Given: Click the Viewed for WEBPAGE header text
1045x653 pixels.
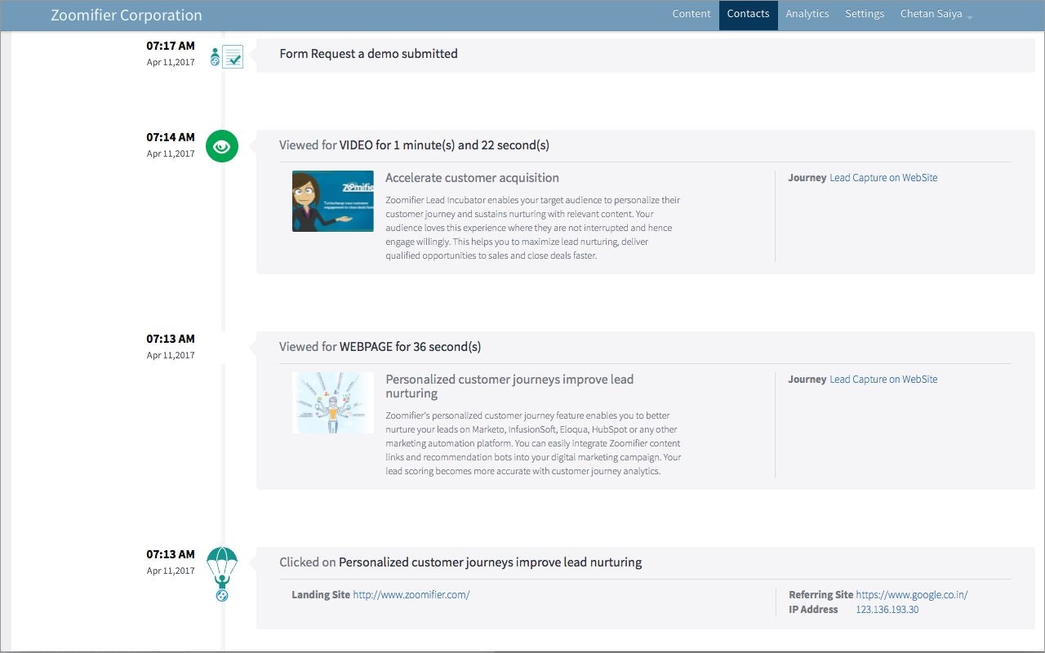Looking at the screenshot, I should coord(380,347).
